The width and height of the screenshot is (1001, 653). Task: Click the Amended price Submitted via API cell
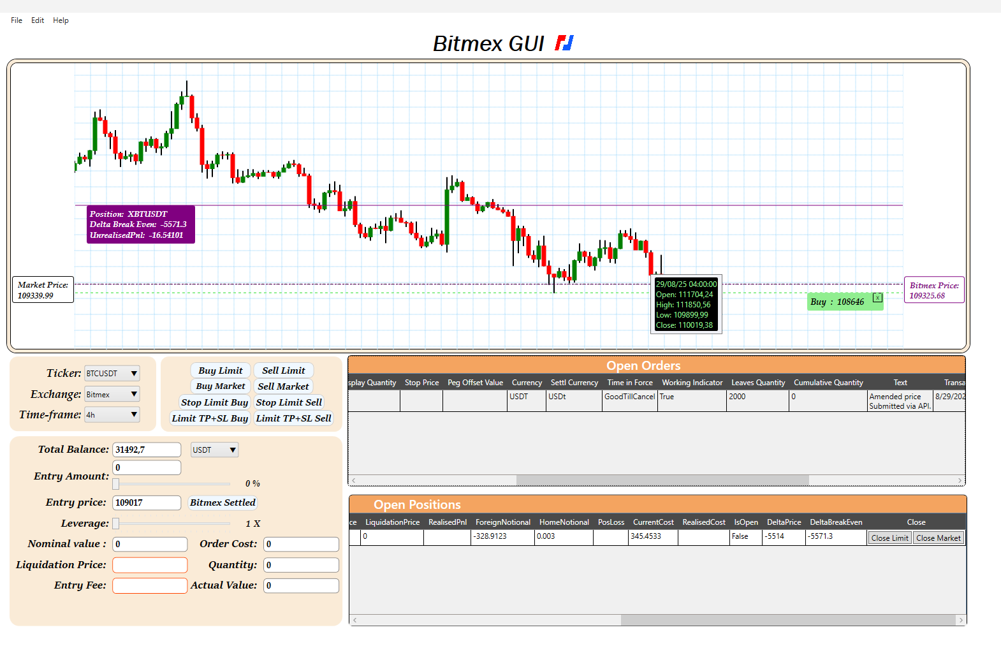(900, 401)
